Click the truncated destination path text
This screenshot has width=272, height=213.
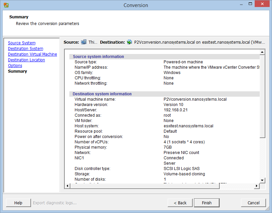[x=199, y=42]
